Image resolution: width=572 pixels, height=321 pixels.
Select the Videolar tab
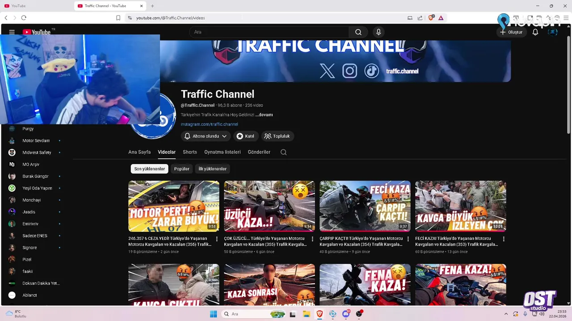click(167, 152)
